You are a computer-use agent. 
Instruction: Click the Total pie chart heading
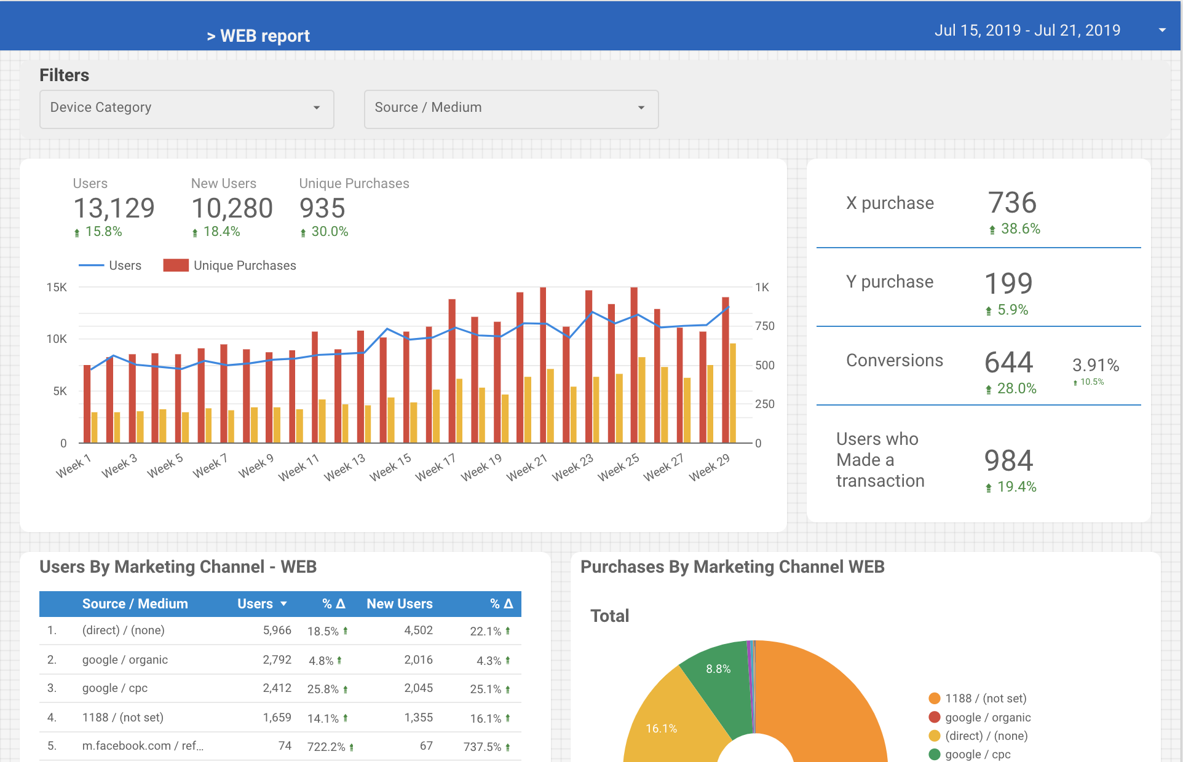coord(610,616)
